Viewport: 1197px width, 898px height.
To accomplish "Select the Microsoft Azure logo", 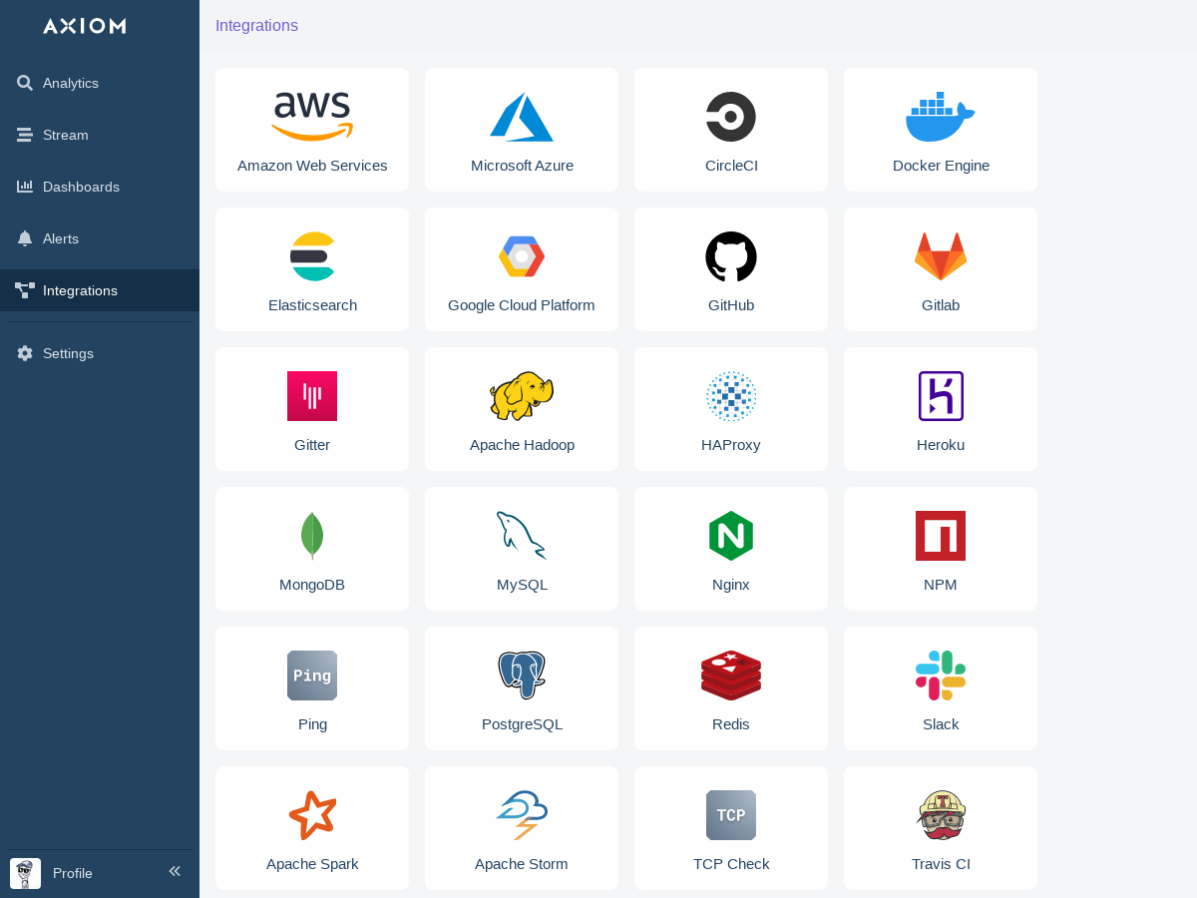I will [522, 117].
